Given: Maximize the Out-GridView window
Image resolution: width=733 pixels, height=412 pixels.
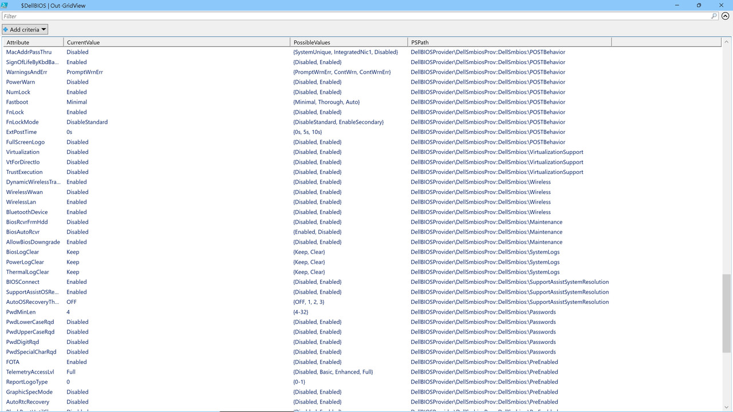Looking at the screenshot, I should pos(699,5).
